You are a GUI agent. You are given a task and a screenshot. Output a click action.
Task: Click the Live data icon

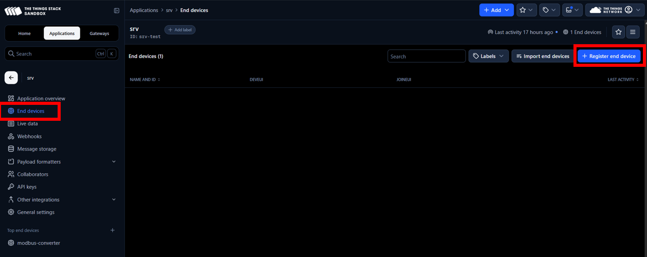click(11, 124)
